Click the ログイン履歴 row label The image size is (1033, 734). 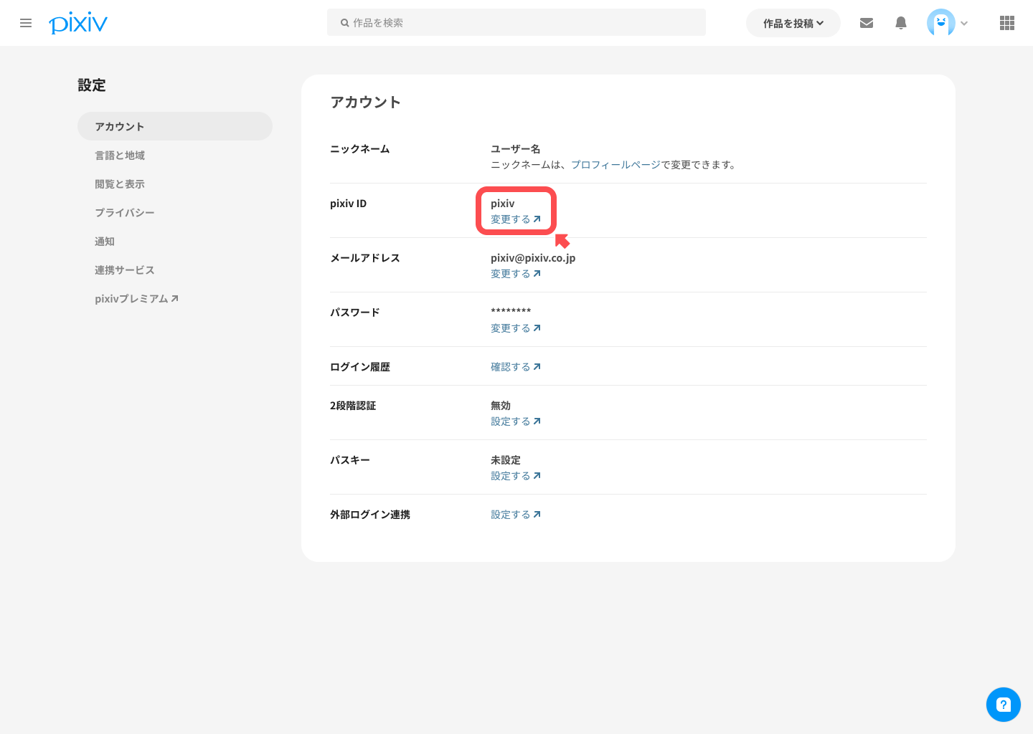pyautogui.click(x=360, y=367)
